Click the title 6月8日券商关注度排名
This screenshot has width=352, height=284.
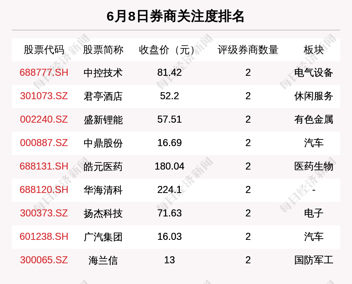pyautogui.click(x=176, y=16)
